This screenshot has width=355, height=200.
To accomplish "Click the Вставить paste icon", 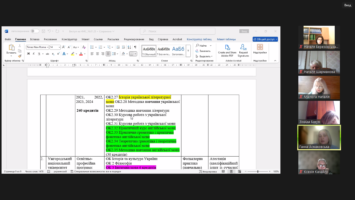I will (11, 47).
